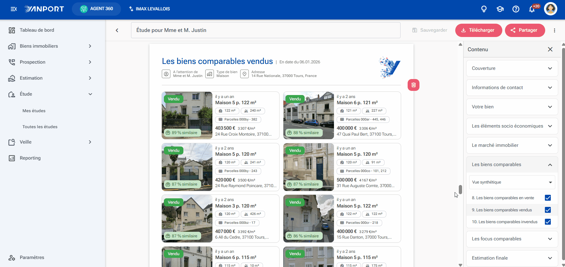Image resolution: width=565 pixels, height=267 pixels.
Task: Open photo of 24 Rue Croix Montoire house
Action: (187, 115)
